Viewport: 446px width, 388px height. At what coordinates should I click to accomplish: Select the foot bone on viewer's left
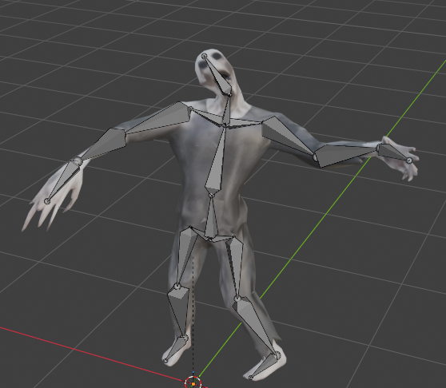click(176, 349)
